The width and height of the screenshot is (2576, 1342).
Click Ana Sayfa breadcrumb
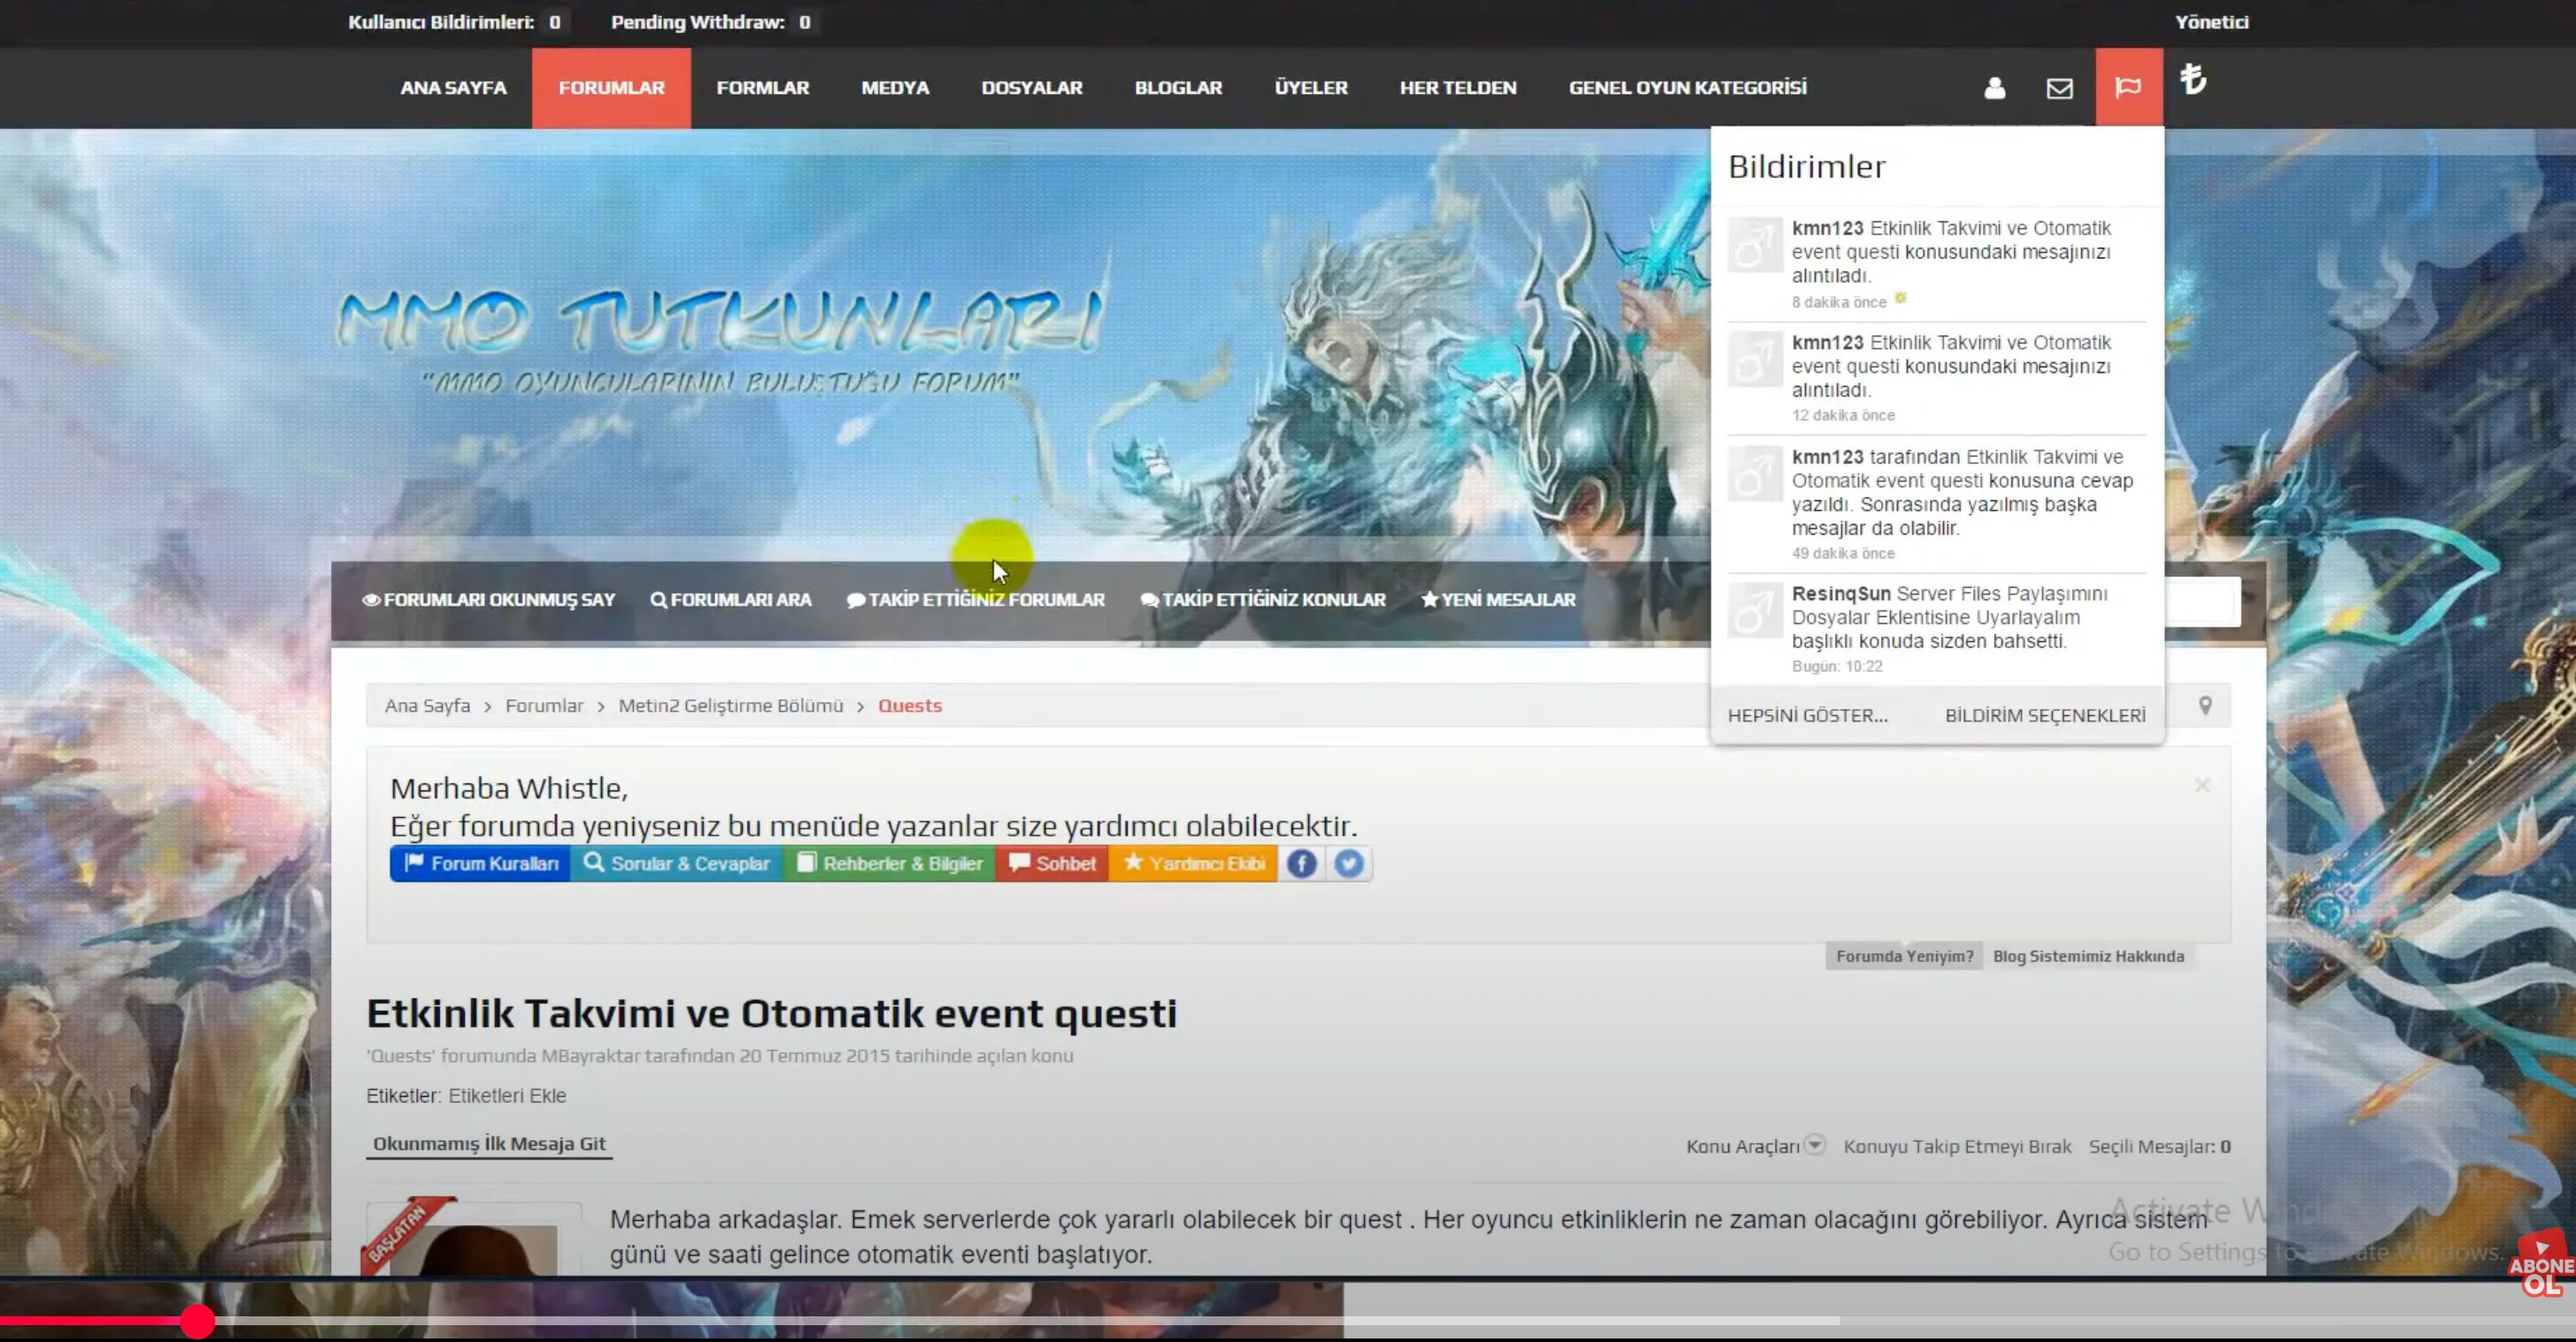point(427,706)
